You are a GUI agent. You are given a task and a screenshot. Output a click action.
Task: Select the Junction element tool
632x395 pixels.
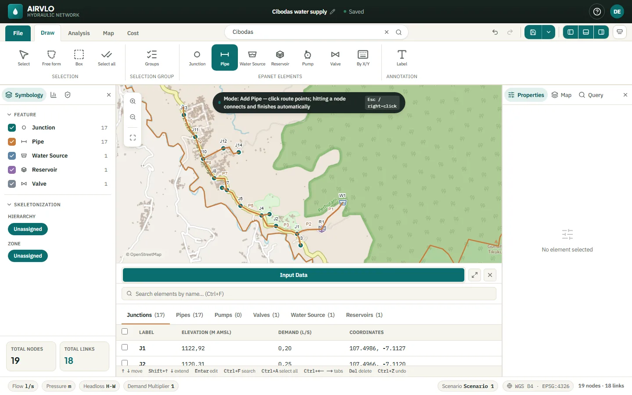point(197,57)
